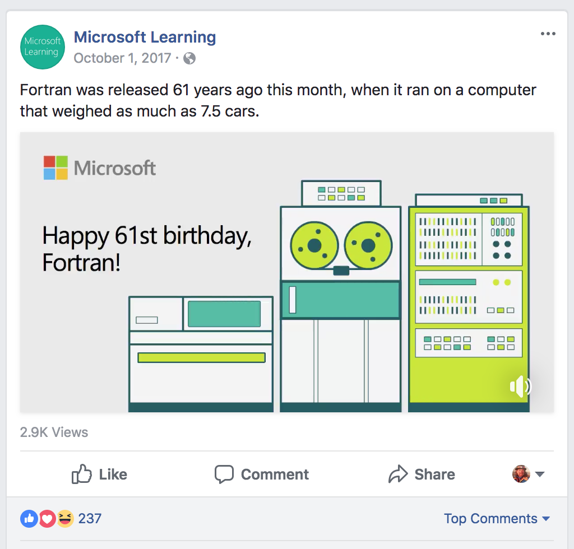Click the Microsoft Learning profile picture

coord(42,47)
